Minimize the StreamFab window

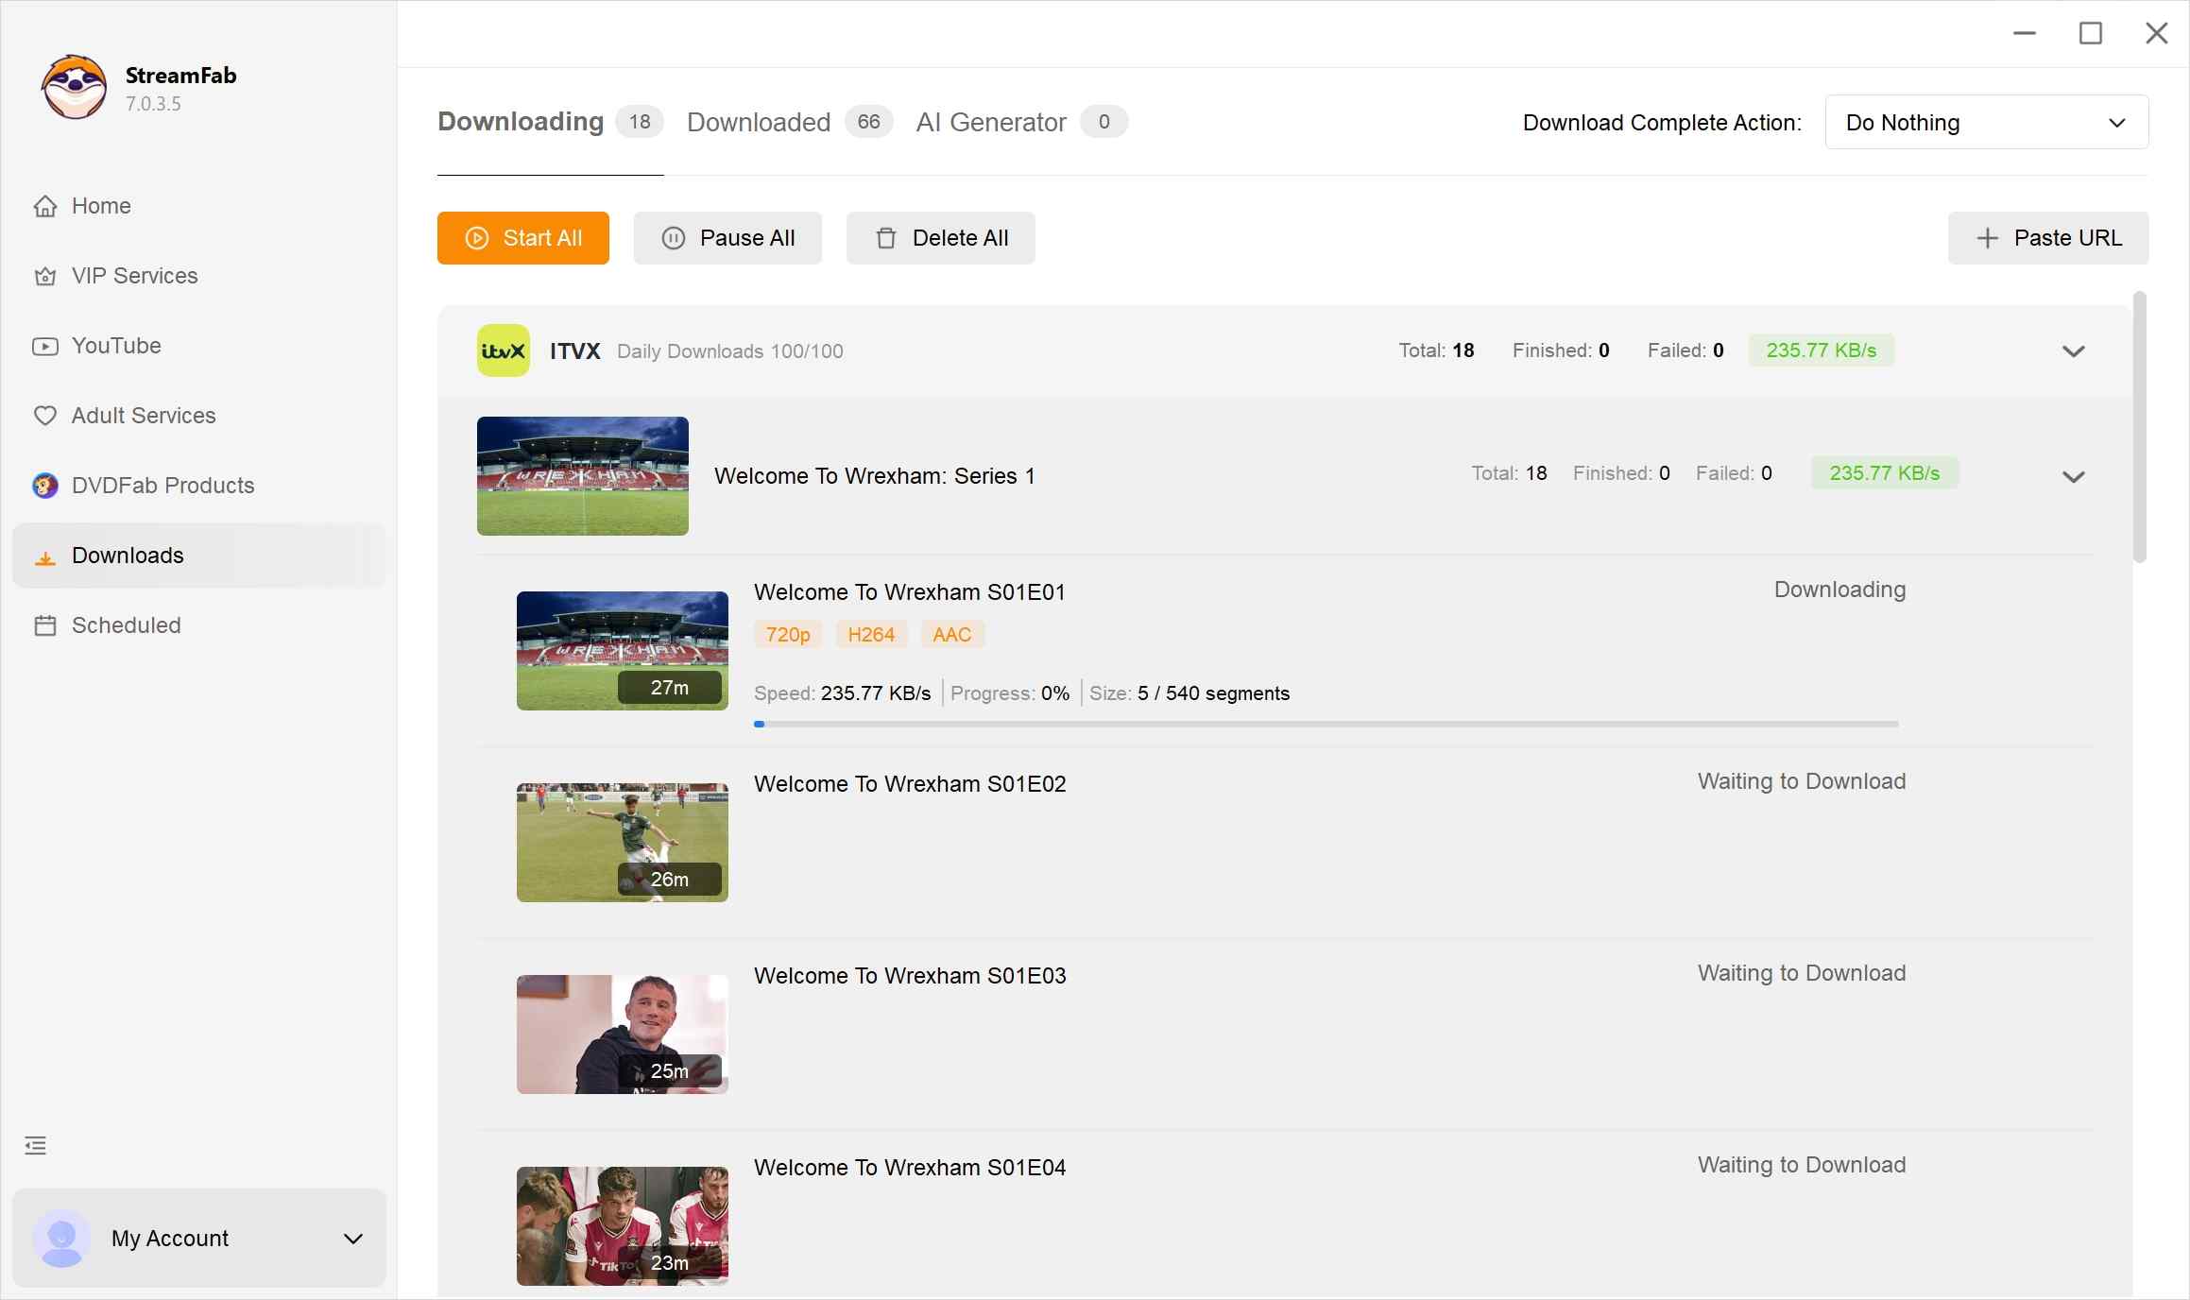click(x=2025, y=34)
